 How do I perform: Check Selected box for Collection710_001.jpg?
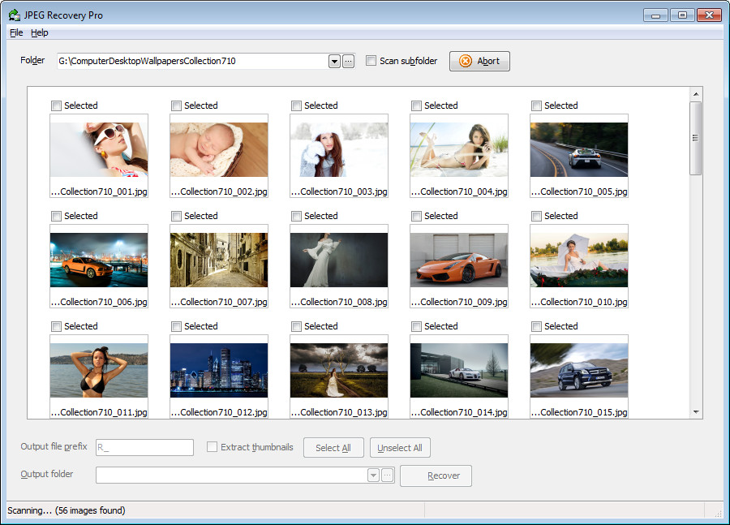pyautogui.click(x=56, y=105)
